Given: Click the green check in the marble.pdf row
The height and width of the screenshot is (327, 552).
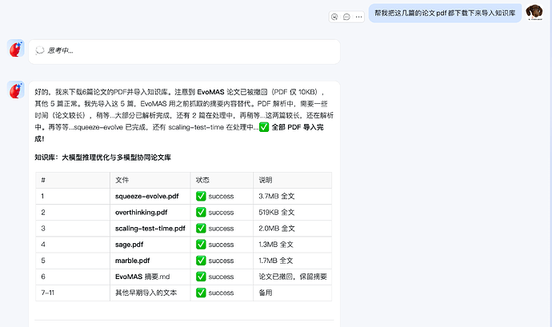Looking at the screenshot, I should tap(201, 261).
